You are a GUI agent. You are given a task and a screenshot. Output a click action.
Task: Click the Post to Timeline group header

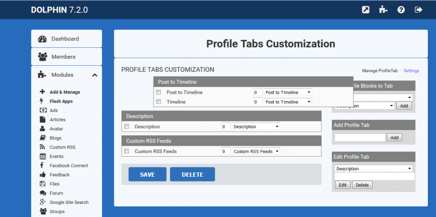(x=253, y=82)
